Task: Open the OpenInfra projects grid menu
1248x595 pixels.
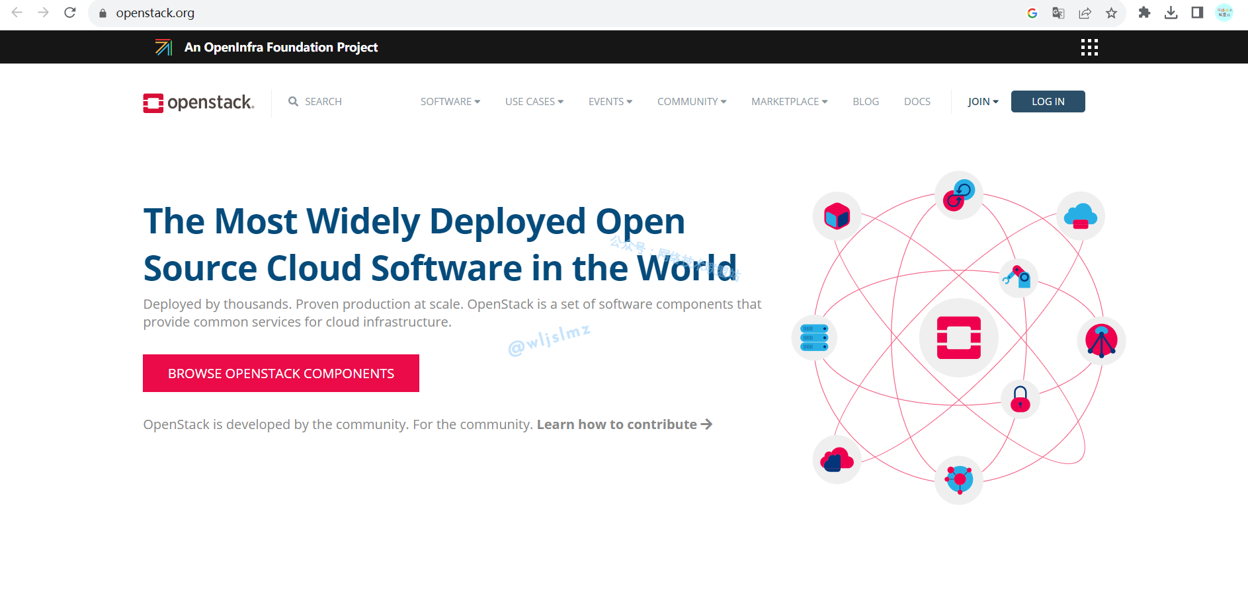Action: click(x=1089, y=47)
